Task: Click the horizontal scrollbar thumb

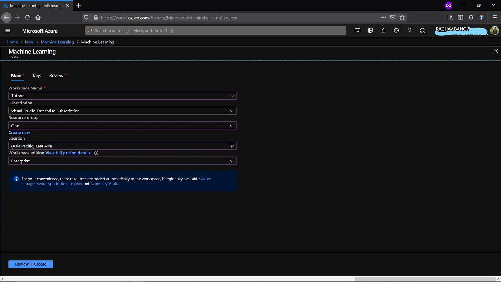Action: click(x=425, y=279)
